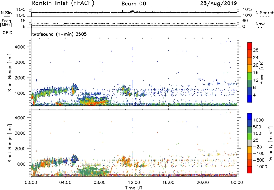Viewport: 274px width, 190px height.
Task: Click the "-1000" label on the Velocity scale
Action: 260,167
